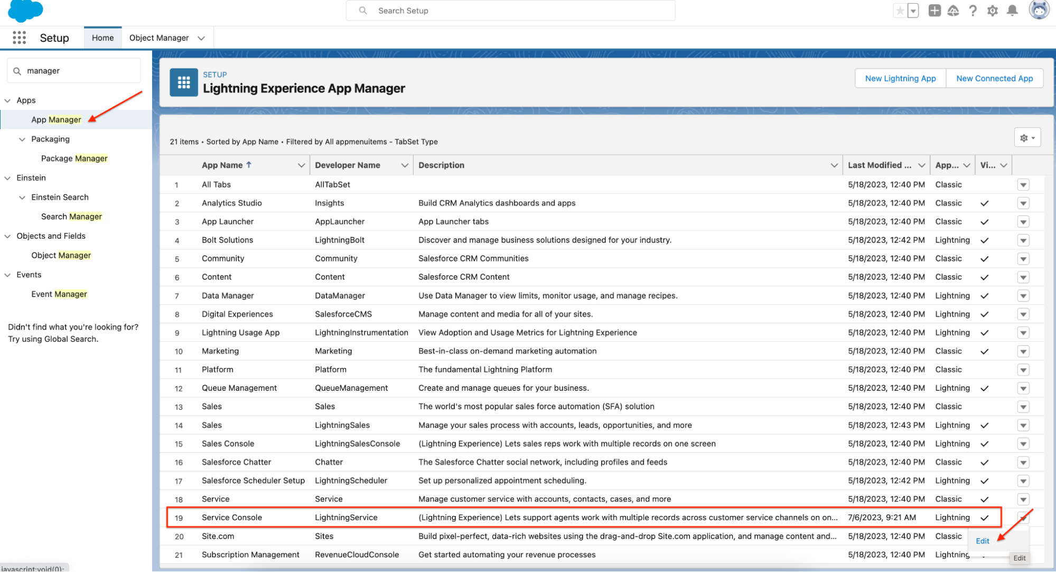Click the waffle grid apps launcher icon
The height and width of the screenshot is (572, 1056).
point(19,37)
